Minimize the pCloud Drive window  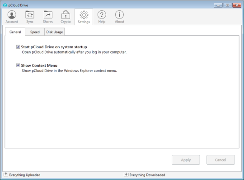(218, 5)
